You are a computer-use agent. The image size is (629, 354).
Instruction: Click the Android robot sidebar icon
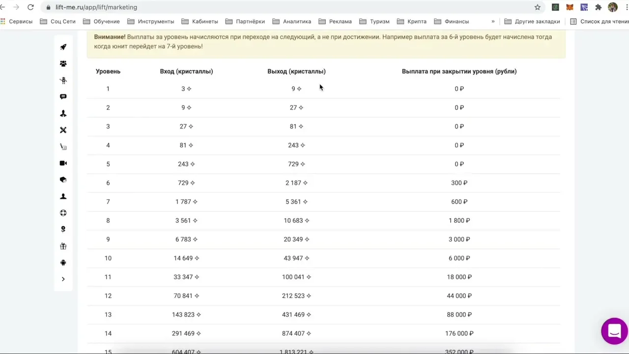[63, 263]
